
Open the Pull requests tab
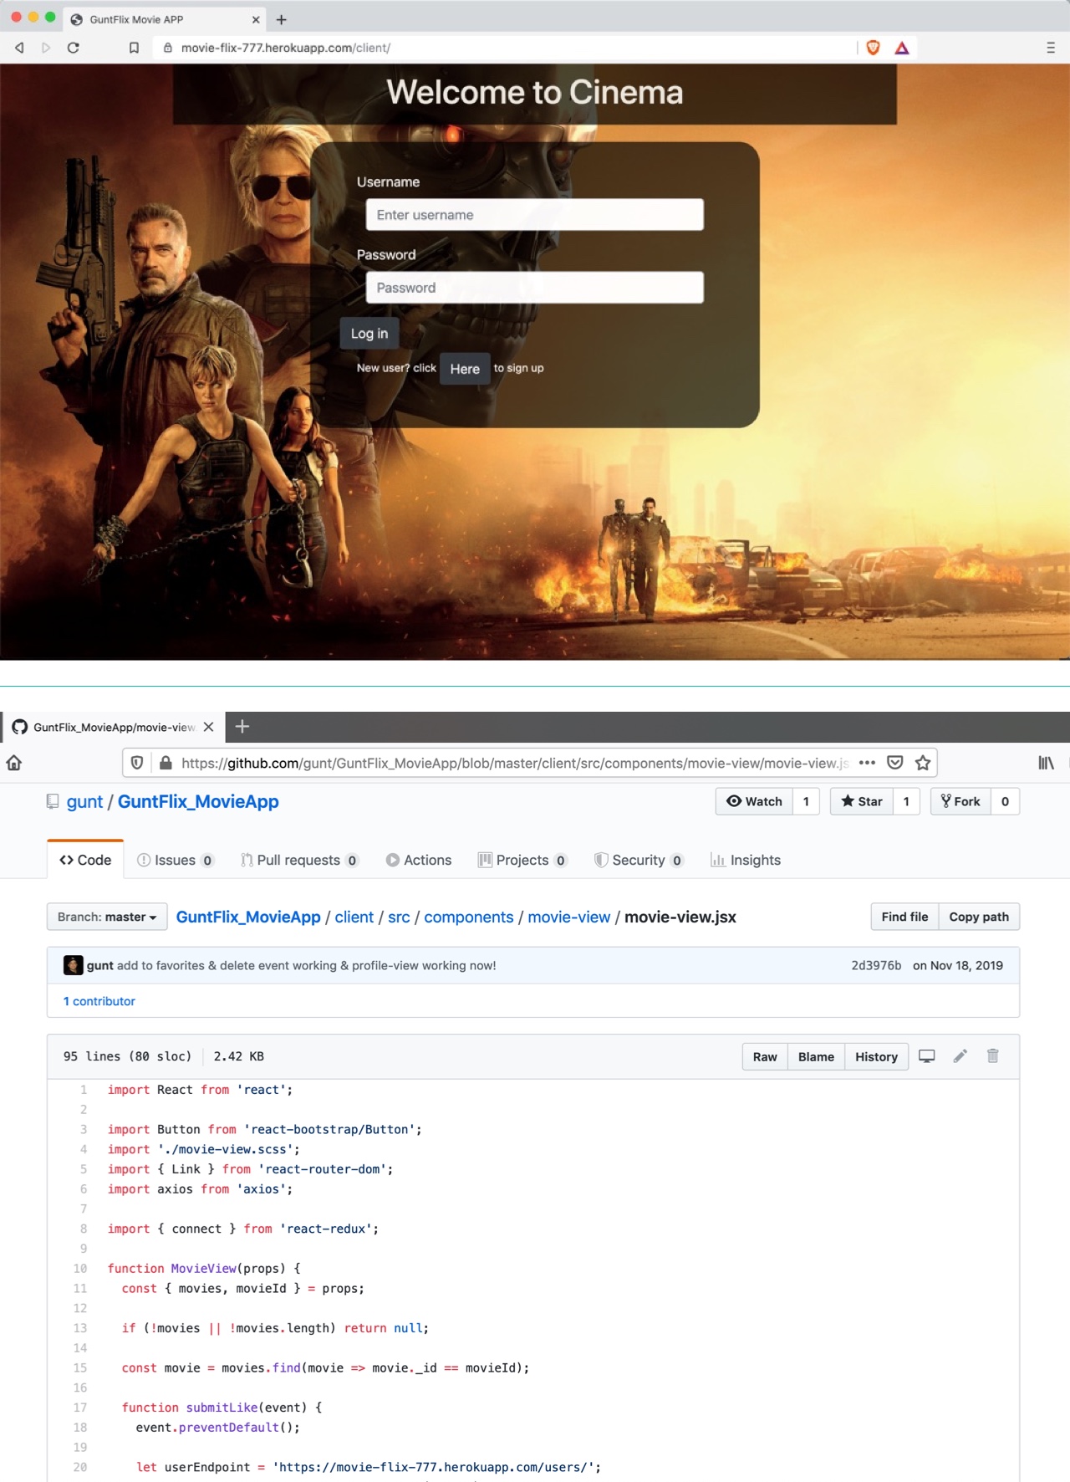click(299, 860)
